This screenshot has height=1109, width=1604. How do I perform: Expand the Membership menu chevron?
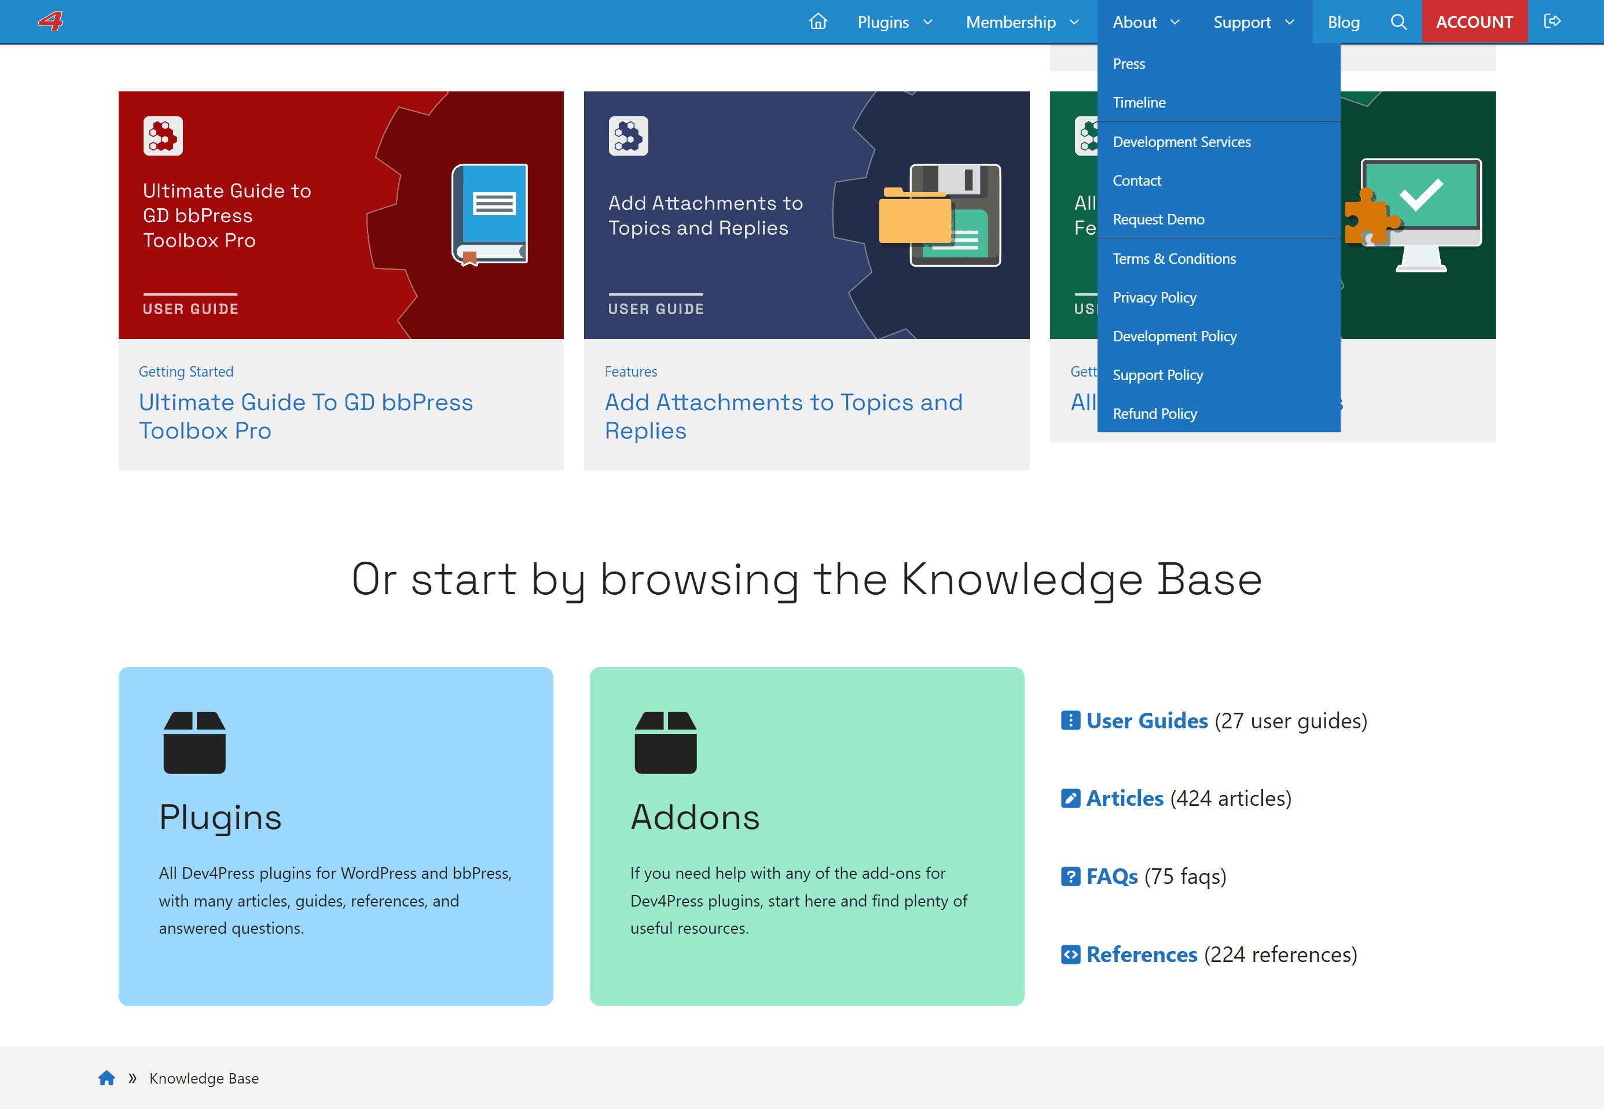click(x=1074, y=22)
